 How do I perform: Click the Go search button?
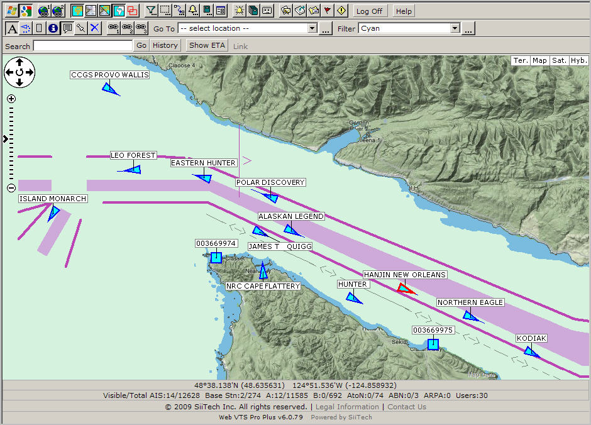tap(141, 45)
